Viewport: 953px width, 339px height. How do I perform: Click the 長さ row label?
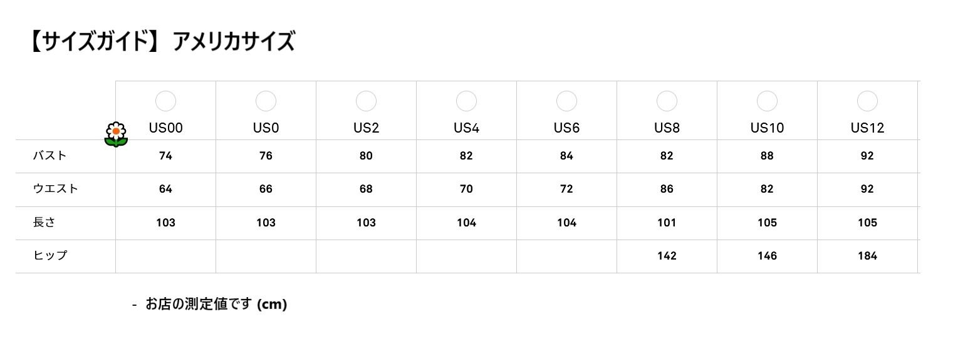click(44, 222)
